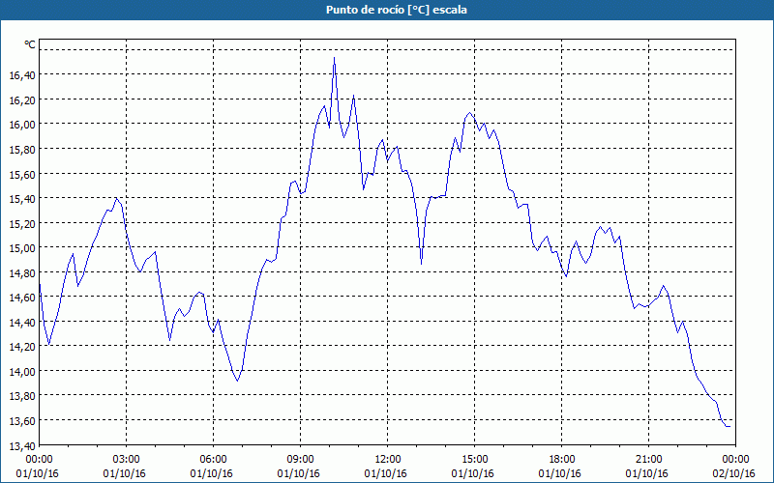Click the 06:00 time axis label
Viewport: 774px width, 483px height.
[x=213, y=460]
